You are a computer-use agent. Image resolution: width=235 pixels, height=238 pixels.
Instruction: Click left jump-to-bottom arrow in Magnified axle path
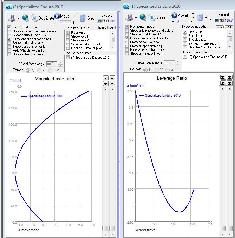tap(106, 84)
